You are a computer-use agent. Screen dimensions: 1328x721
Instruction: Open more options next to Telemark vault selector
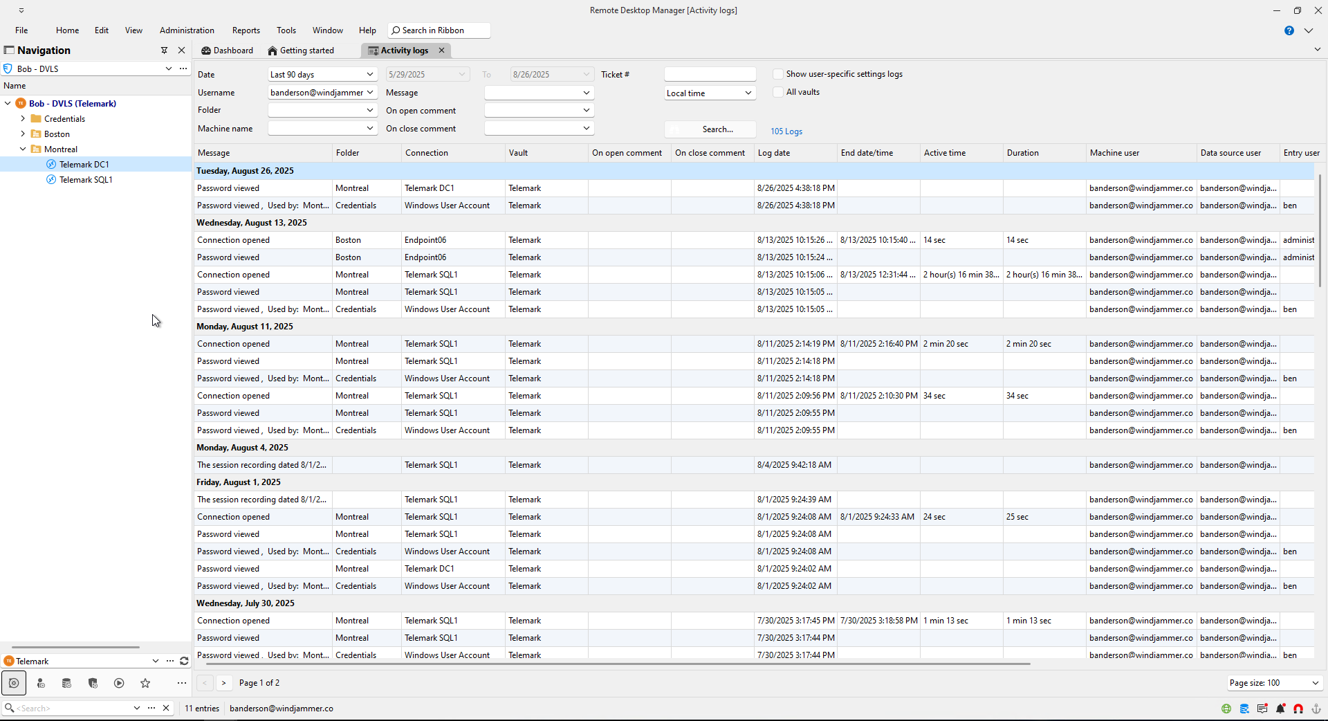pyautogui.click(x=170, y=661)
